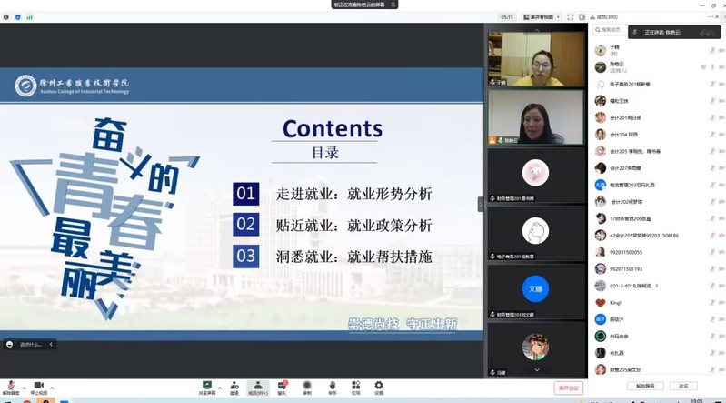Click the More (更多) button under members

683,386
